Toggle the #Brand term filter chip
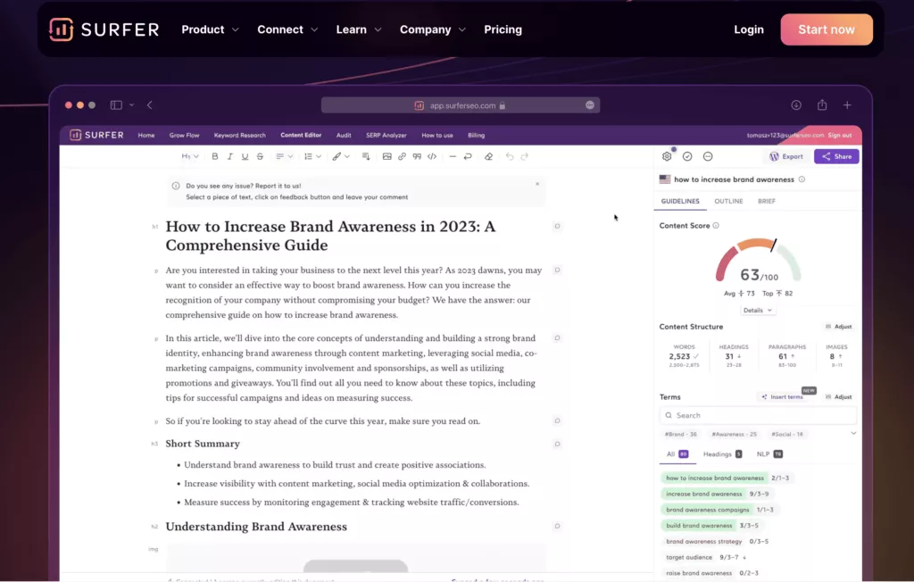The width and height of the screenshot is (914, 582). click(681, 434)
